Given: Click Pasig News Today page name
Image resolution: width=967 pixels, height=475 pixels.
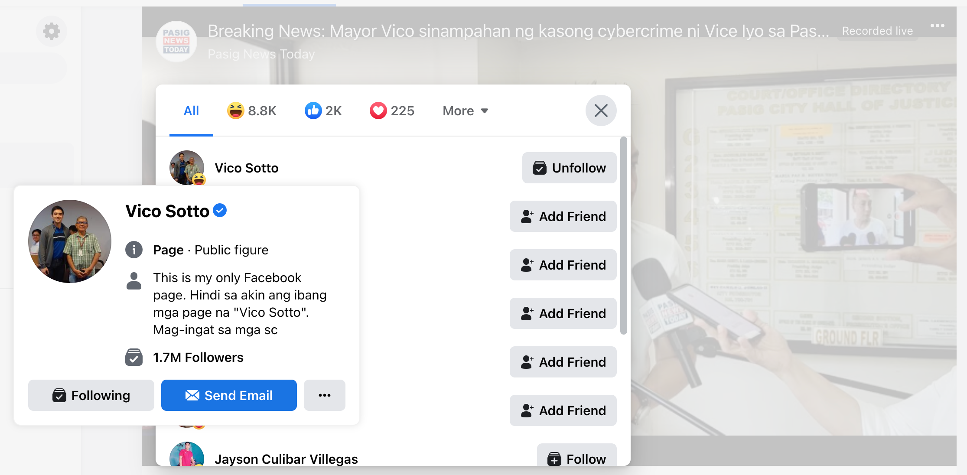Looking at the screenshot, I should click(261, 54).
